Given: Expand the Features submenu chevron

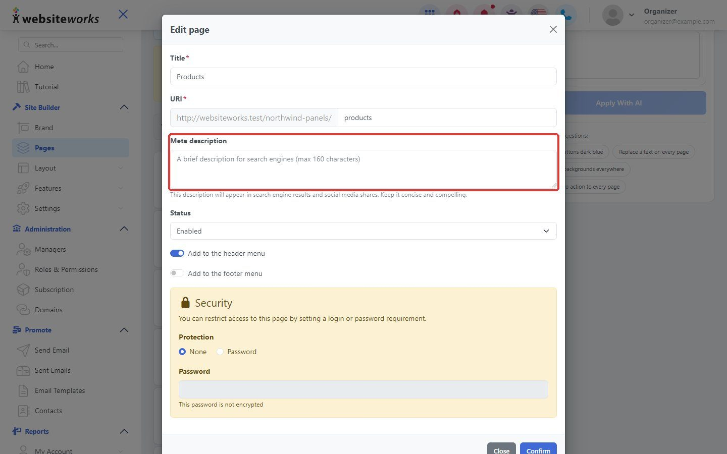Looking at the screenshot, I should point(121,188).
